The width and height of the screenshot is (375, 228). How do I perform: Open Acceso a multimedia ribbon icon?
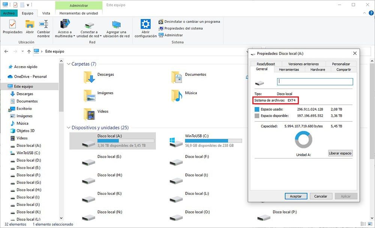(64, 25)
